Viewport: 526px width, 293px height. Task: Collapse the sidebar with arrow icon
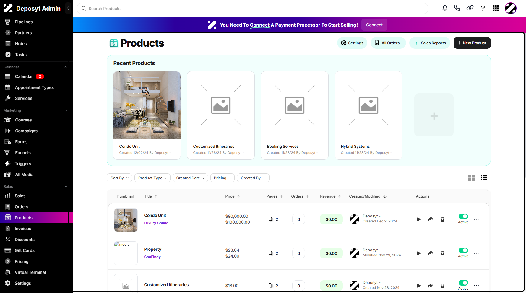click(x=68, y=8)
